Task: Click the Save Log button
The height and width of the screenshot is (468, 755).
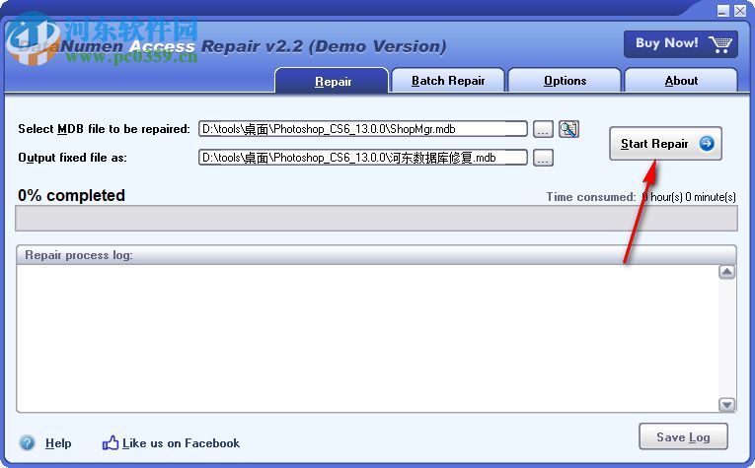Action: click(683, 436)
